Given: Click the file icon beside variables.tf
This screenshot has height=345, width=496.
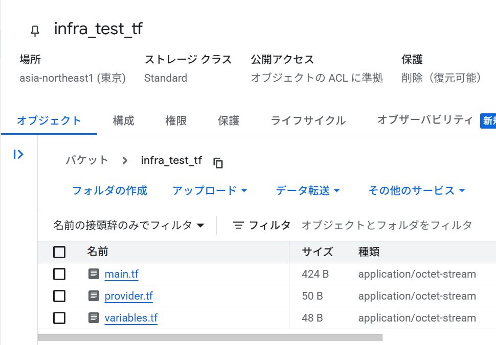Looking at the screenshot, I should tap(94, 317).
